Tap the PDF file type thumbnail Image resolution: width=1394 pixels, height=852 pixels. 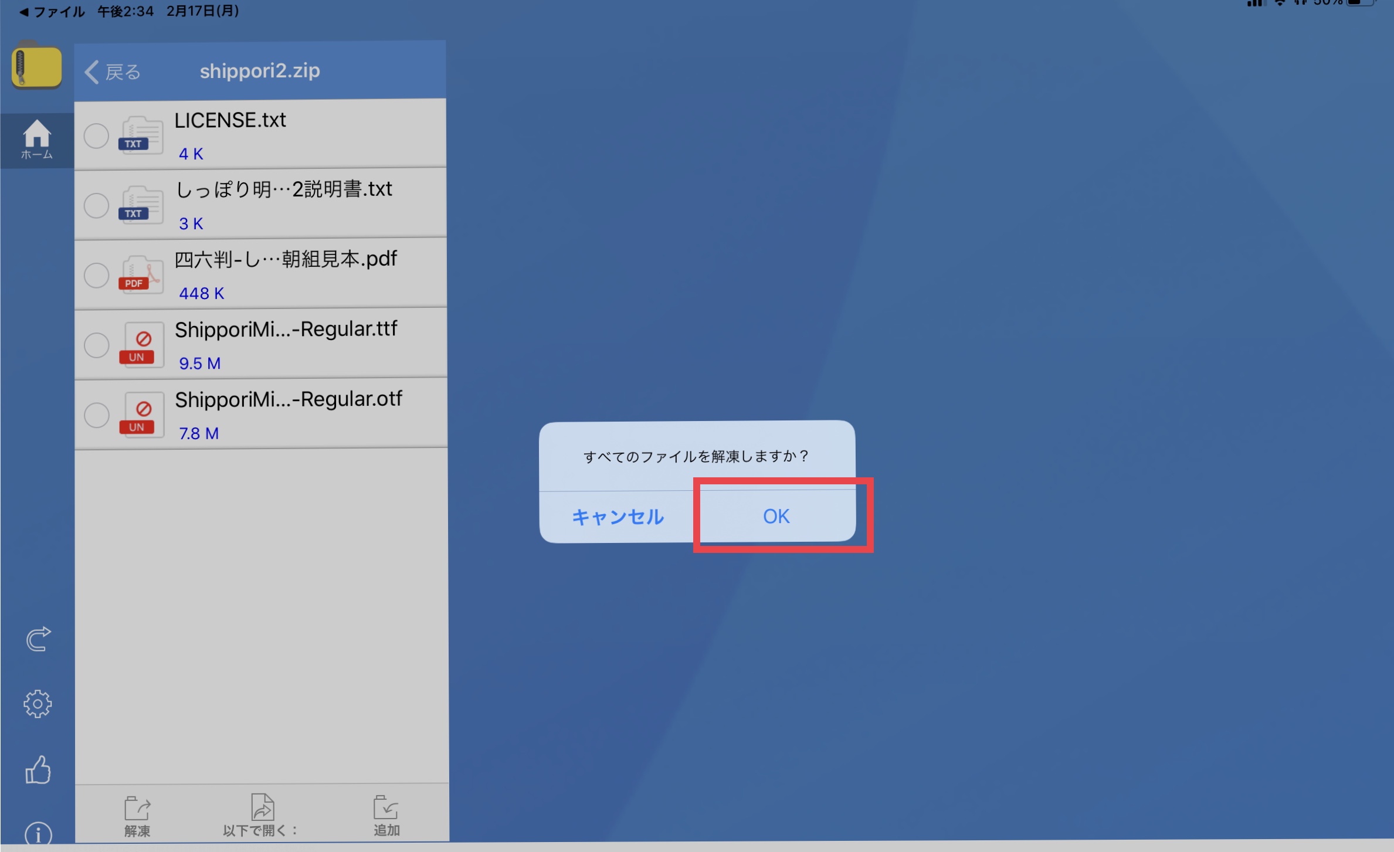140,274
